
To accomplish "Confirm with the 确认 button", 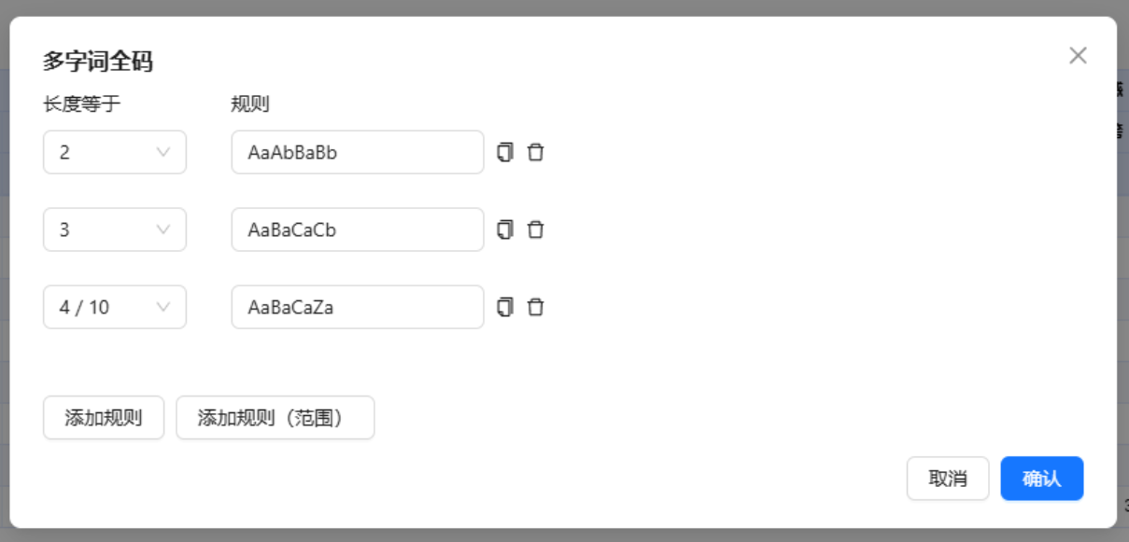I will [1042, 479].
